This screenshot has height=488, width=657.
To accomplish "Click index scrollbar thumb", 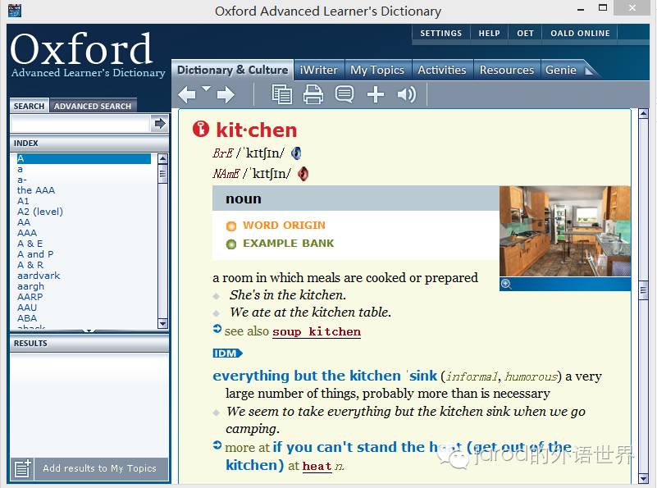I will (x=162, y=173).
